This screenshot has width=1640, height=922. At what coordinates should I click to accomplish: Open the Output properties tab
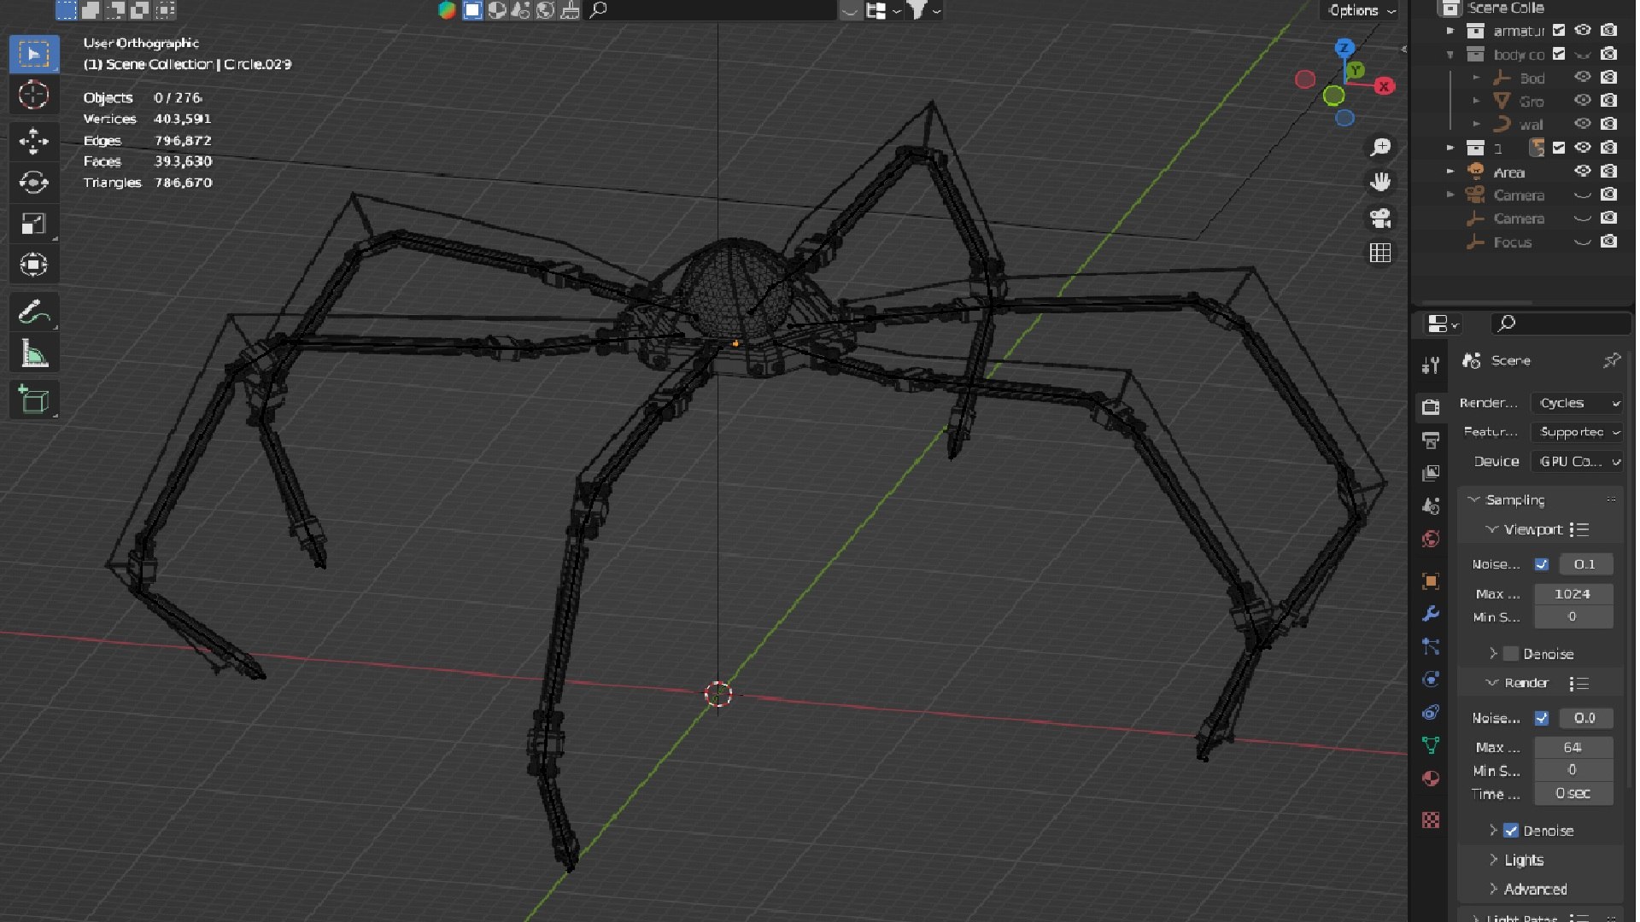click(x=1431, y=440)
